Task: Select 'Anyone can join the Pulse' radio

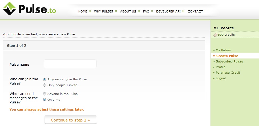Action: click(44, 79)
